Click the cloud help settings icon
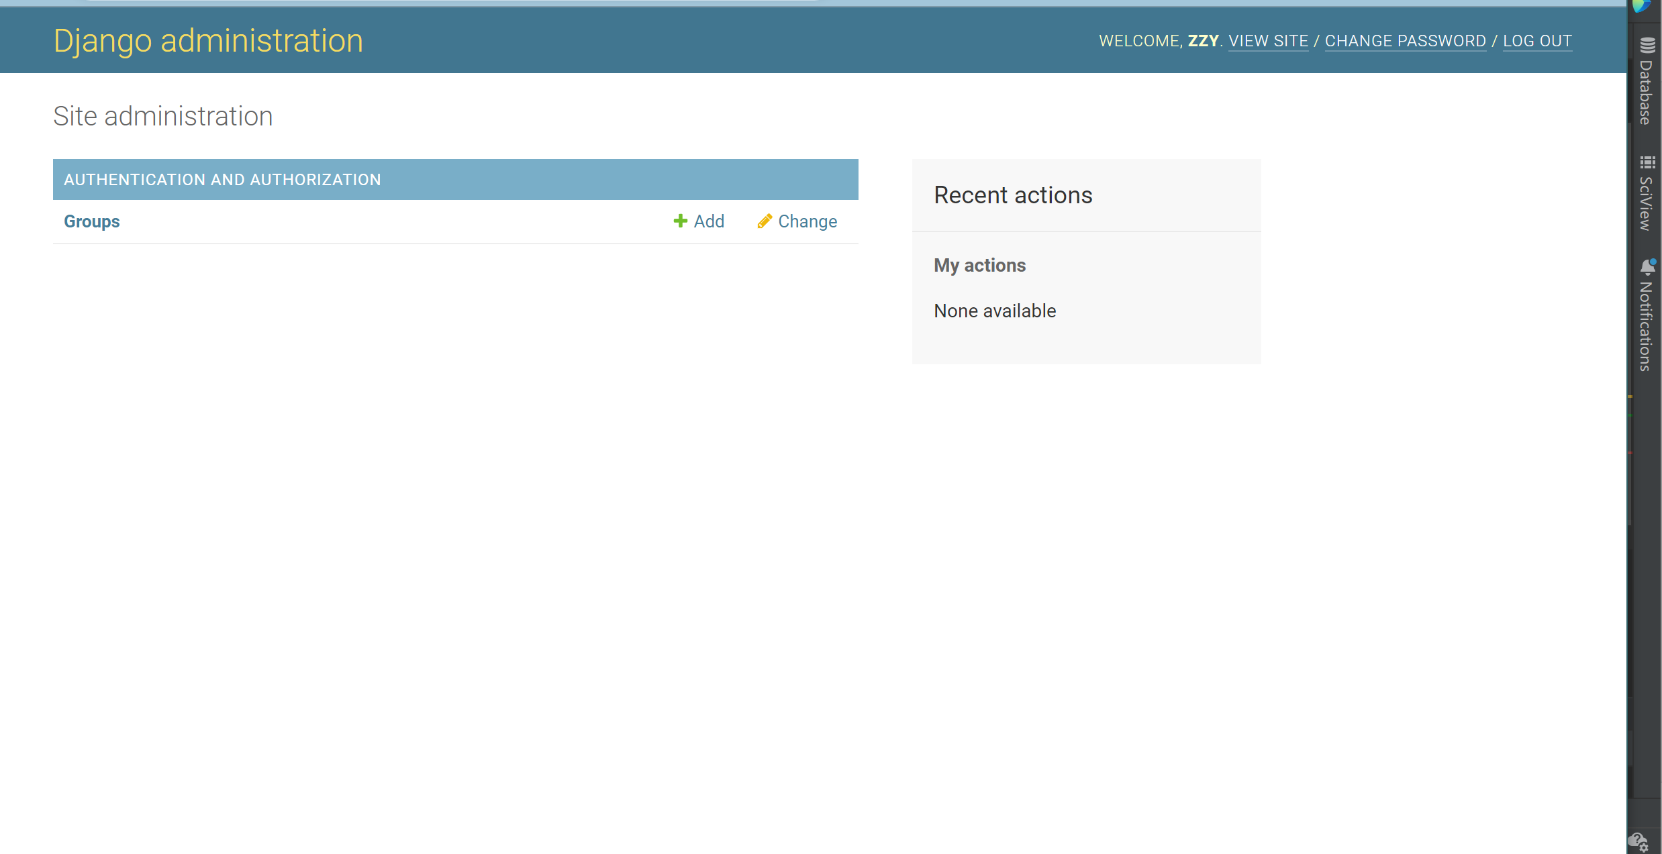 click(x=1638, y=842)
